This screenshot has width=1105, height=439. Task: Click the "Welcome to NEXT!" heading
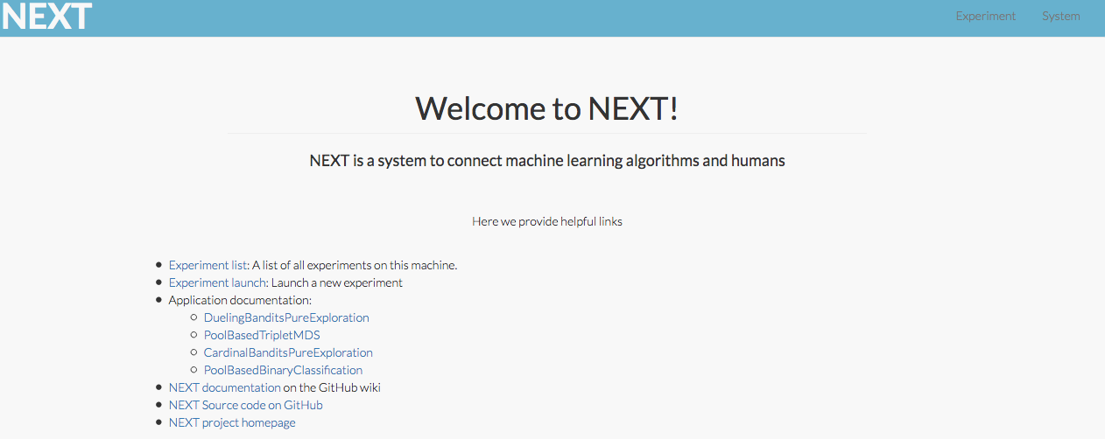[x=547, y=108]
